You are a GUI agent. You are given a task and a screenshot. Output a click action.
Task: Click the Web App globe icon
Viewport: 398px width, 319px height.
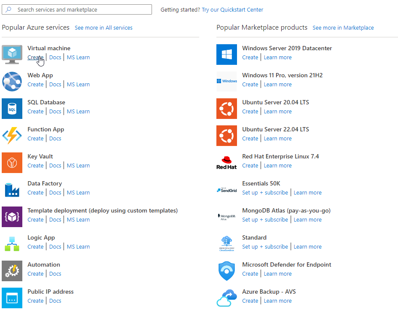coord(12,82)
